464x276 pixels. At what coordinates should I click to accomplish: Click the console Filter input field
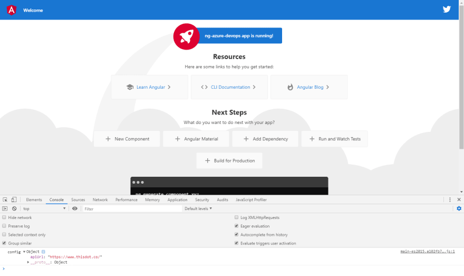pyautogui.click(x=132, y=209)
